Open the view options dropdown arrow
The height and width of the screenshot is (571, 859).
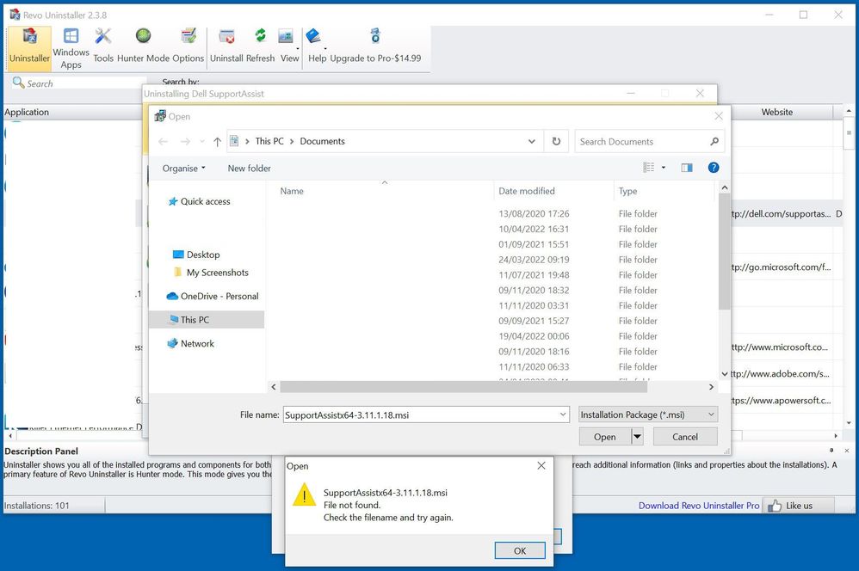point(664,168)
